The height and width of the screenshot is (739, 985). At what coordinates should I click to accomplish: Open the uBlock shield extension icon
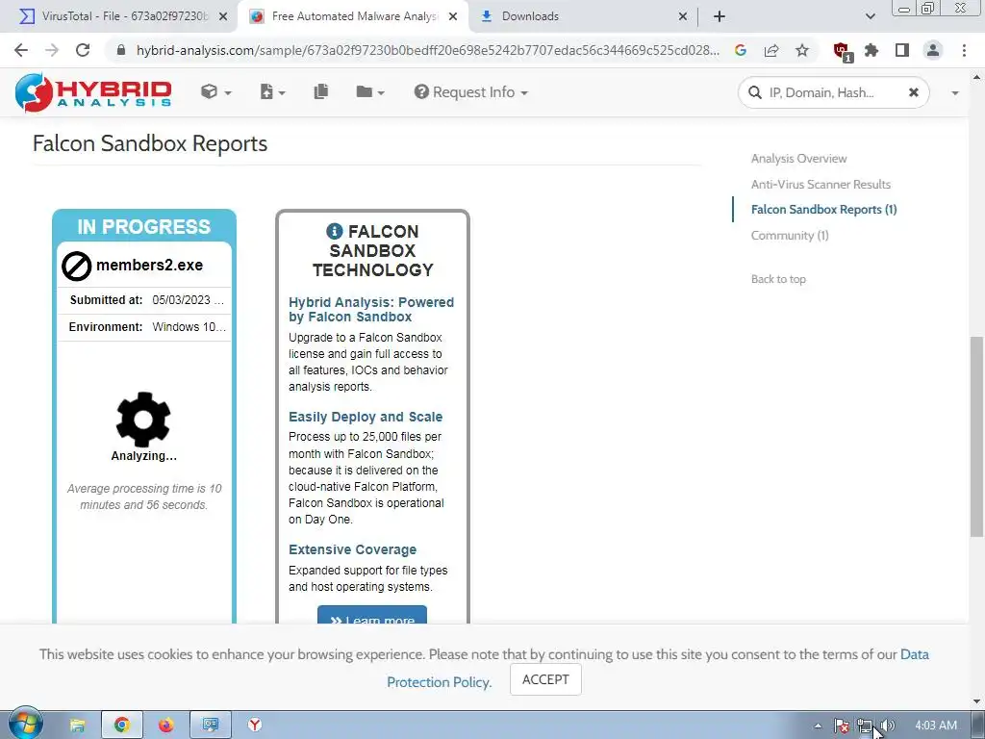point(842,51)
